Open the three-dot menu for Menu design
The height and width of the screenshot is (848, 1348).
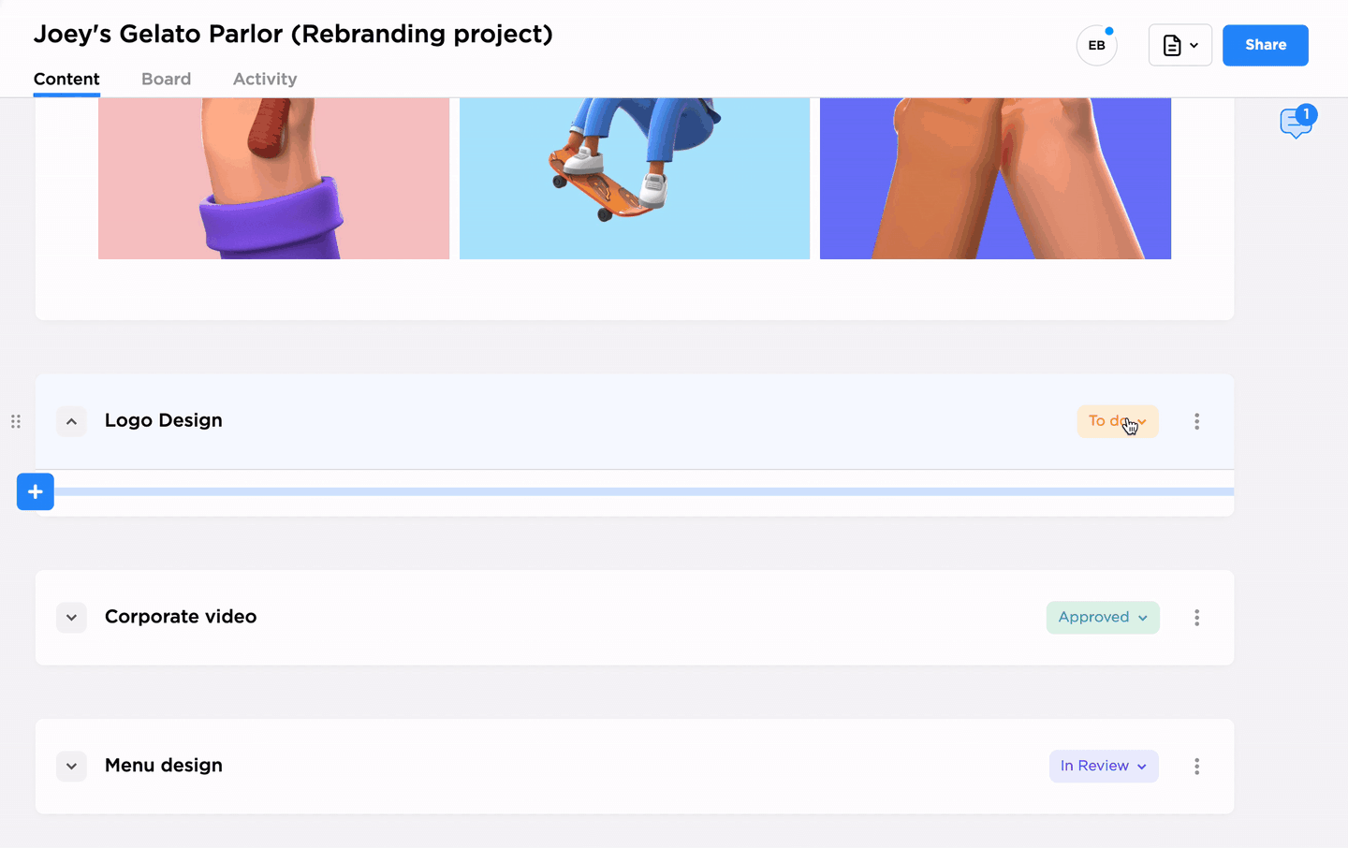(x=1196, y=767)
